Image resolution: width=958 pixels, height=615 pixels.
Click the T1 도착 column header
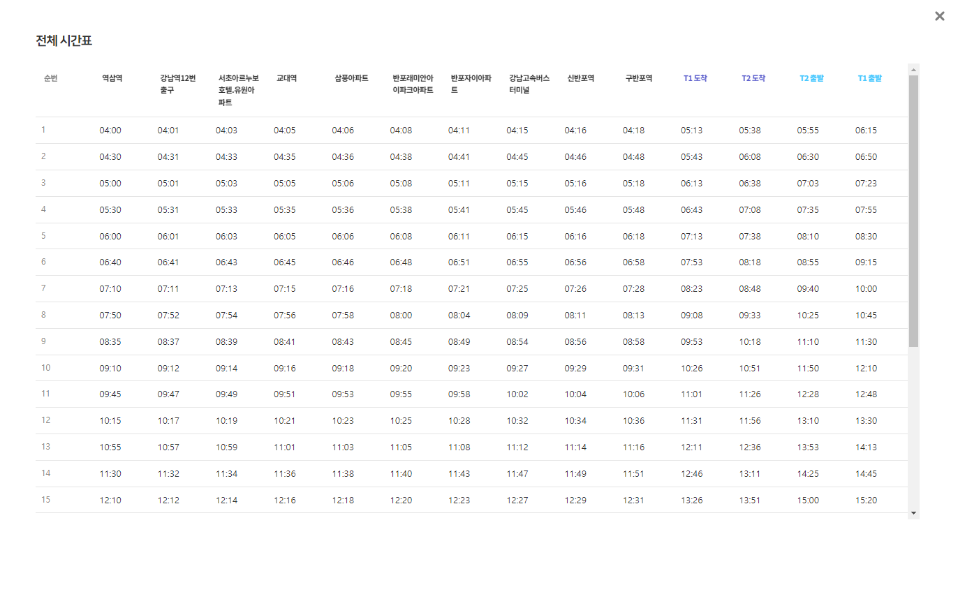695,78
